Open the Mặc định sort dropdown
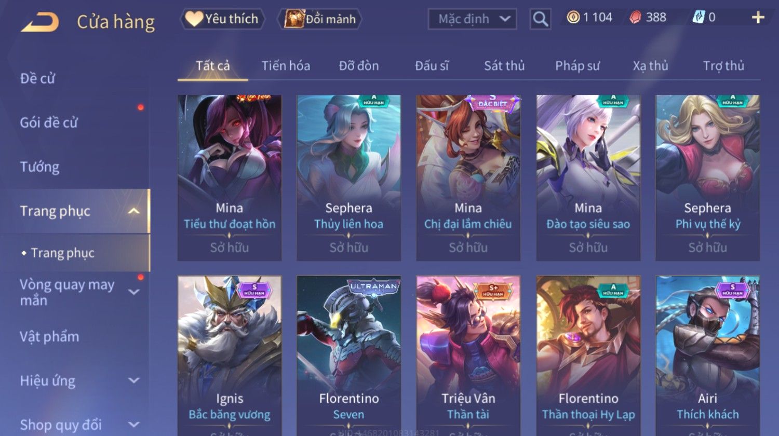Image resolution: width=779 pixels, height=436 pixels. point(472,19)
